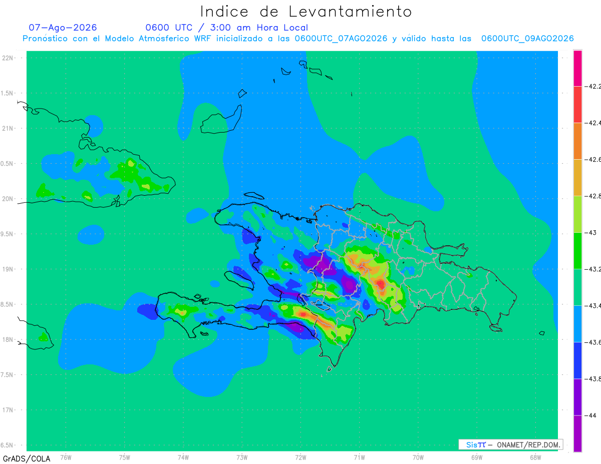Click the '0600 UTC / 3:00 am Hora Local' label
The image size is (601, 464).
pyautogui.click(x=226, y=28)
